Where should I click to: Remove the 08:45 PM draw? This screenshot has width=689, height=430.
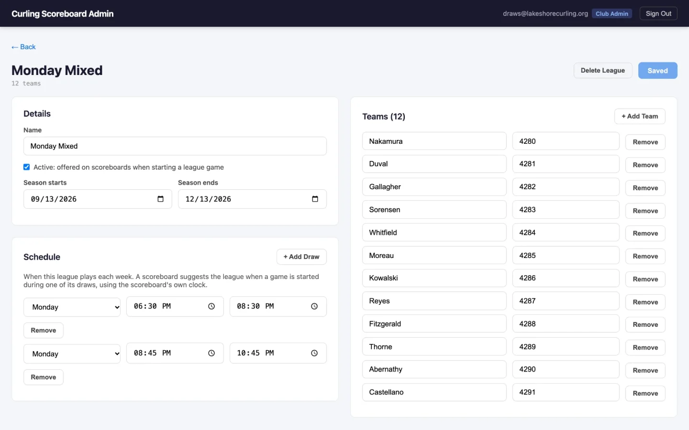tap(44, 377)
